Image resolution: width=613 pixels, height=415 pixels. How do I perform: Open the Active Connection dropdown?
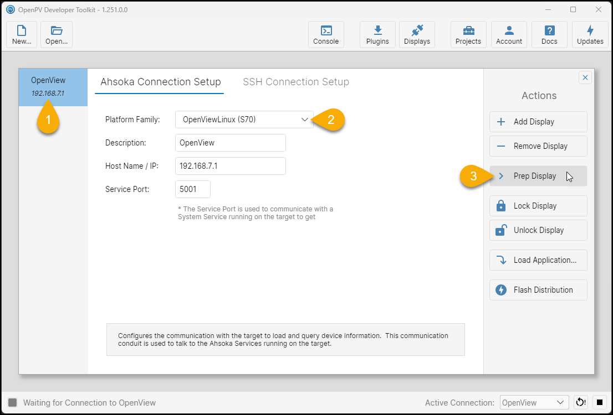pos(534,402)
